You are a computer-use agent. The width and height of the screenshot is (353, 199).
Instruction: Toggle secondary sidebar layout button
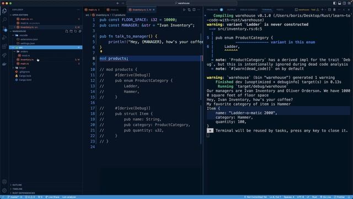pos(344,3)
